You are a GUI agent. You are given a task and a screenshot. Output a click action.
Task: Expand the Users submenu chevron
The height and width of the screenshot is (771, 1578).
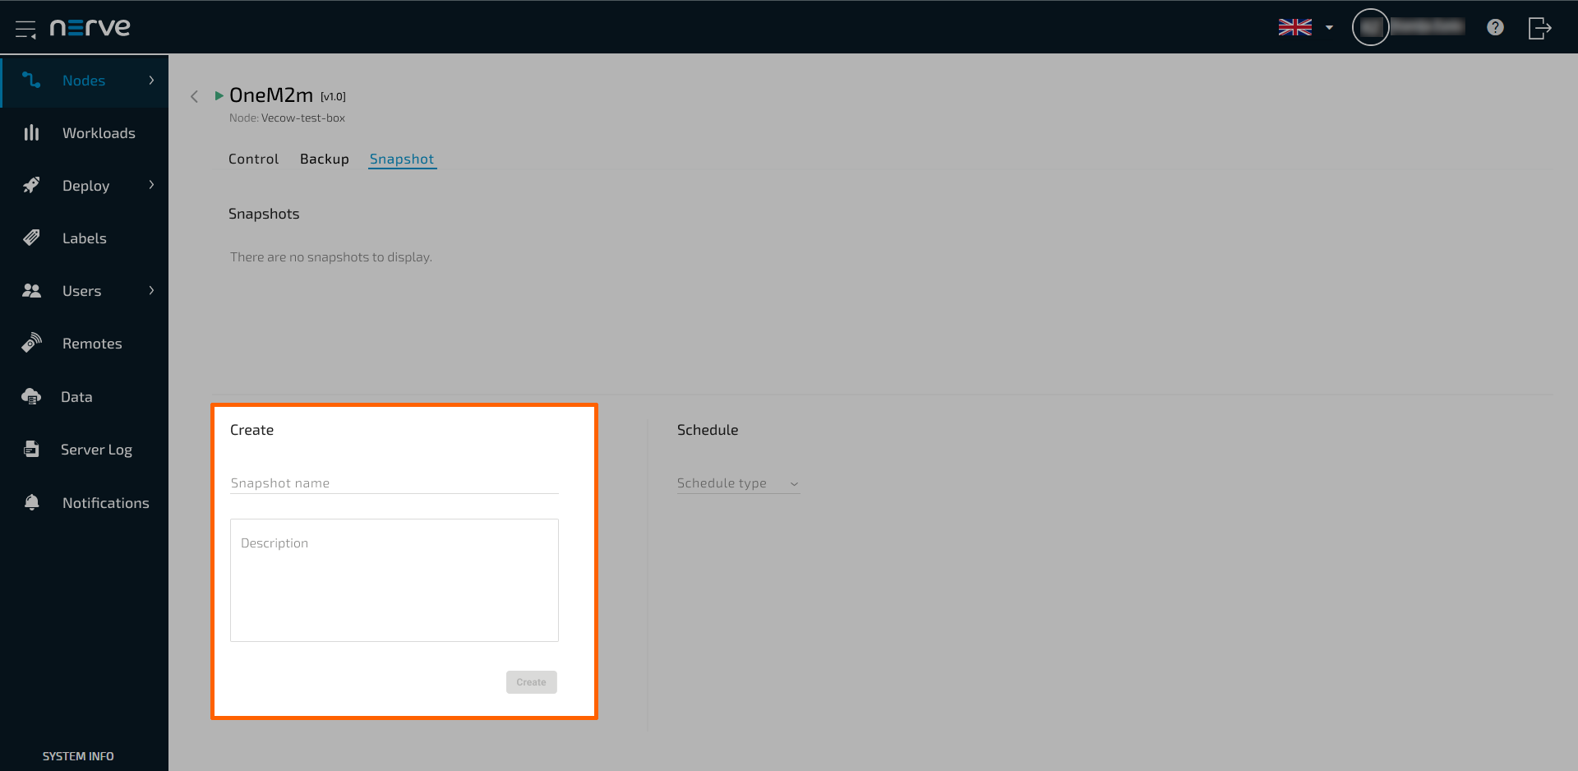(151, 290)
